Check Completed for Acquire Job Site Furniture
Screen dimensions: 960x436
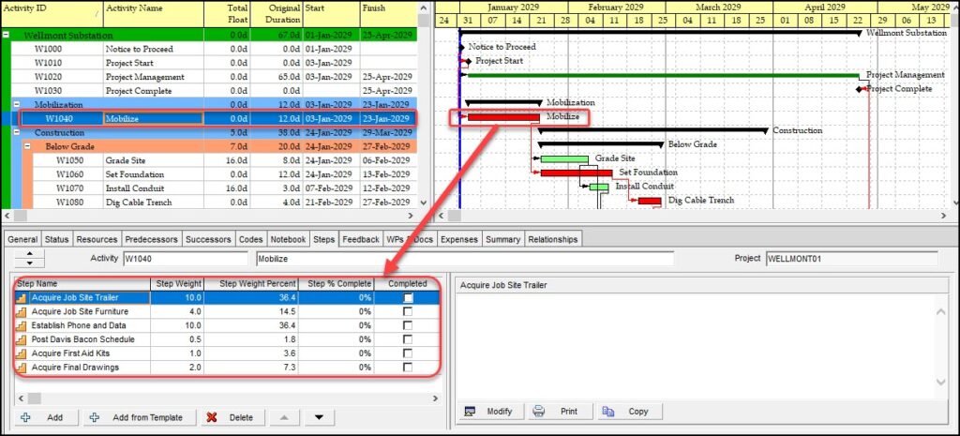408,311
